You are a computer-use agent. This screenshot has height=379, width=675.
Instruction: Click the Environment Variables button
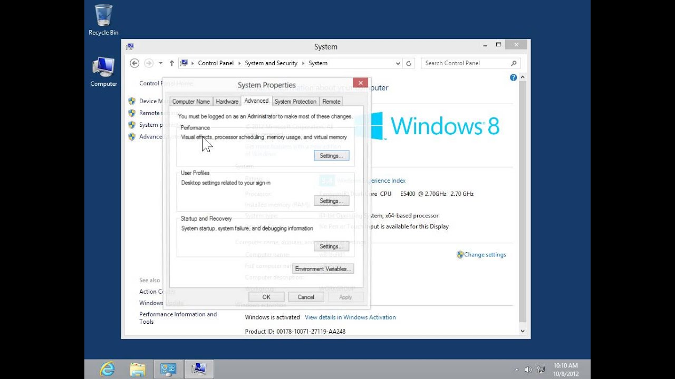point(323,269)
